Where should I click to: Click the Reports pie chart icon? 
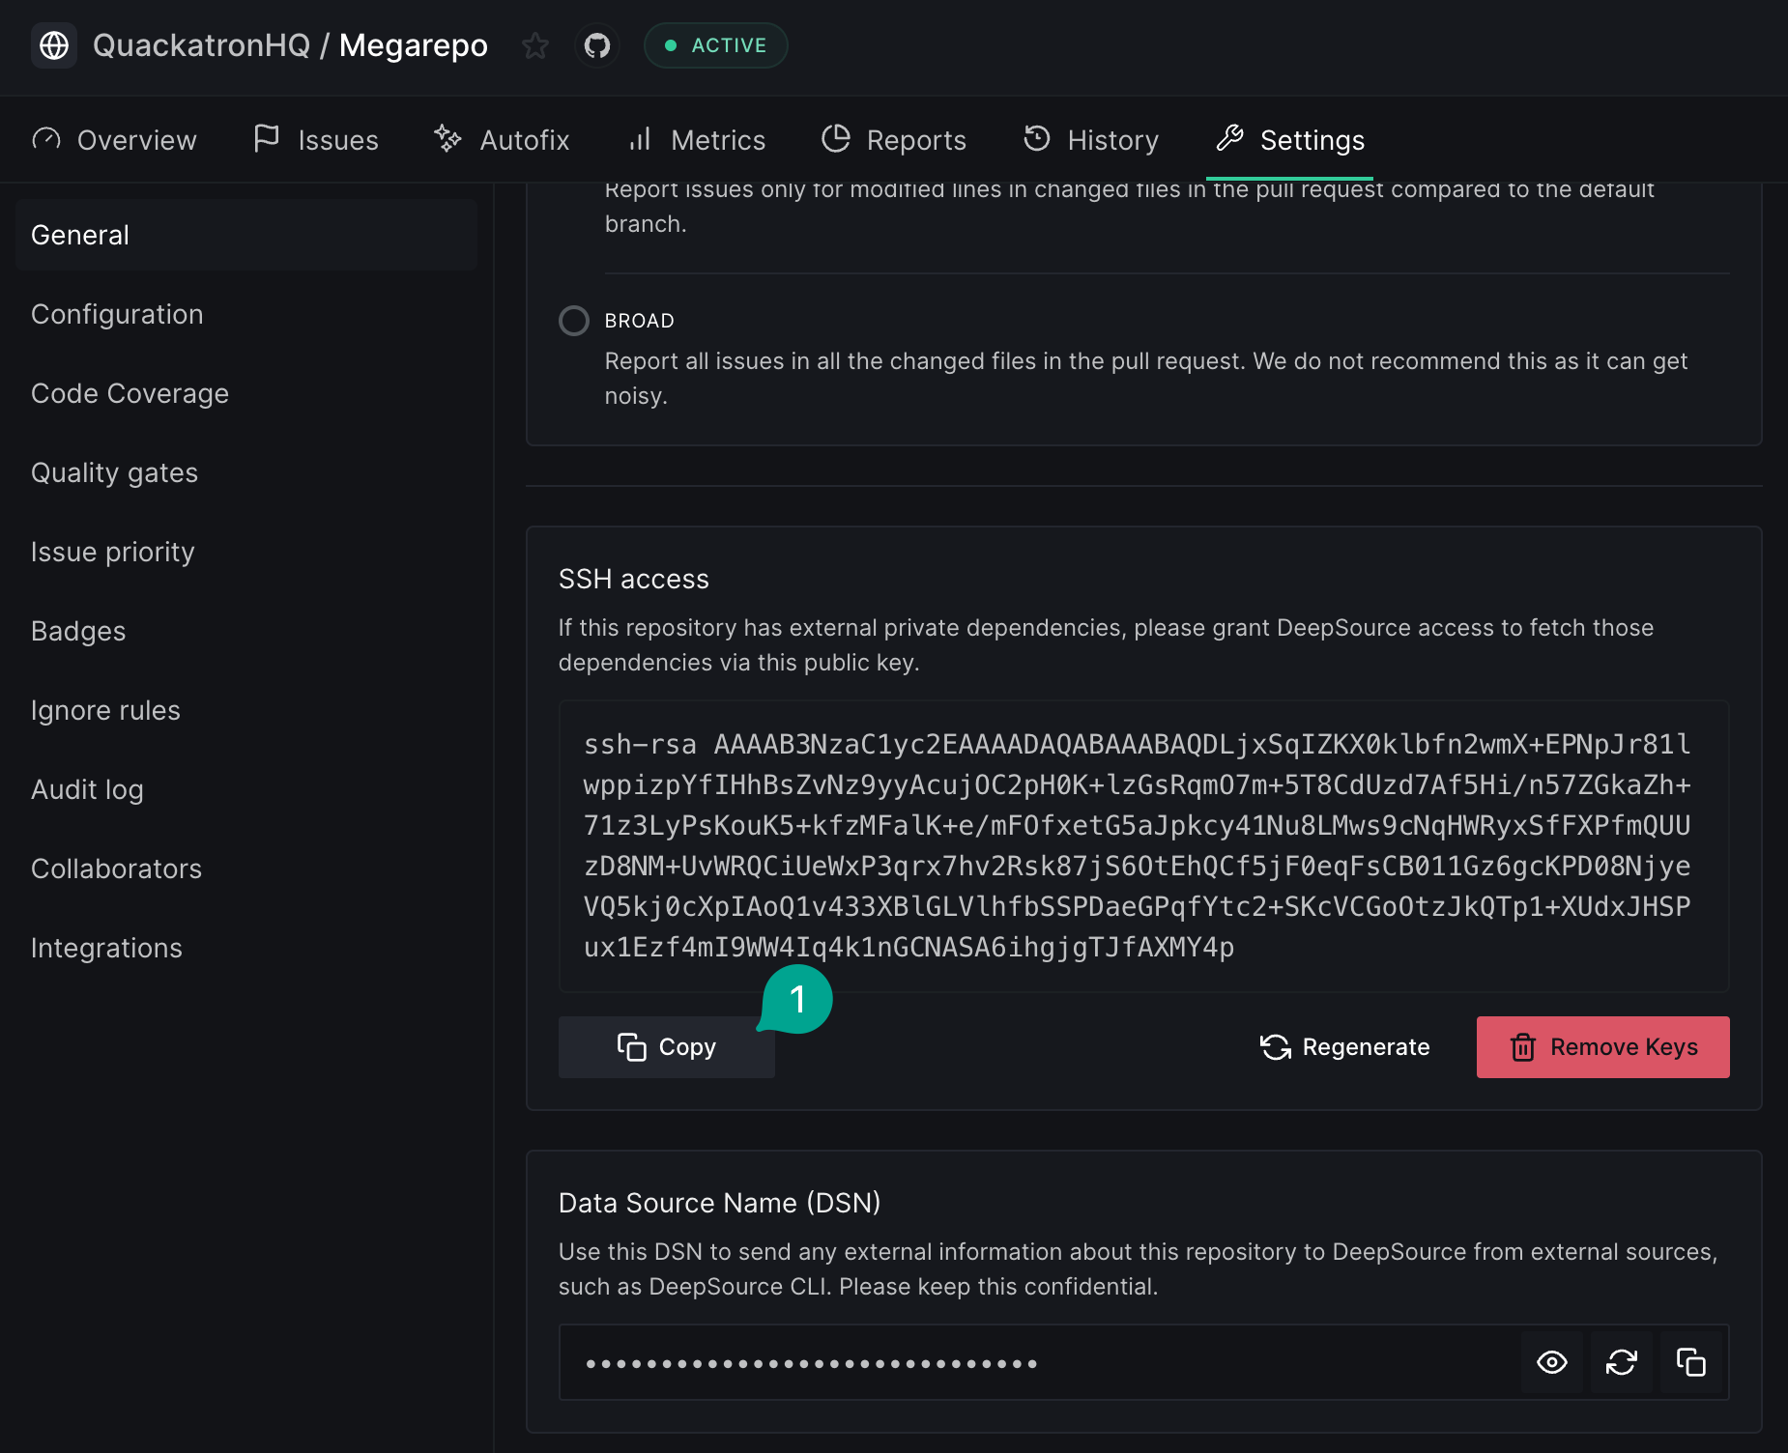tap(836, 138)
